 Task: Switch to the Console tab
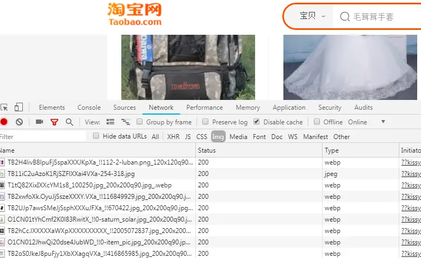tap(89, 108)
